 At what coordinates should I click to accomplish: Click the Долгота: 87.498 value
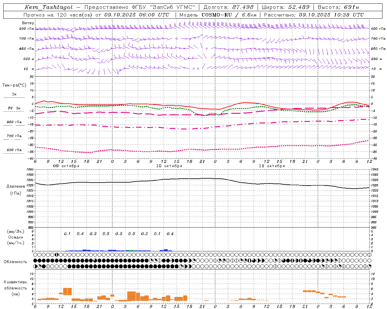[x=229, y=7]
